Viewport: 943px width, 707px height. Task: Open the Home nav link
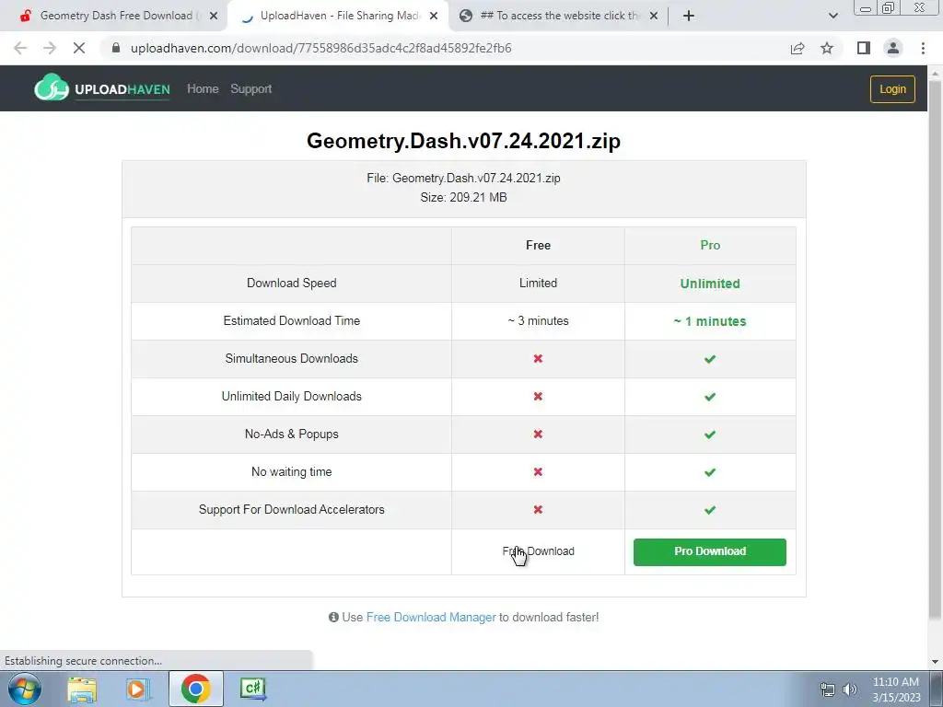(x=203, y=89)
